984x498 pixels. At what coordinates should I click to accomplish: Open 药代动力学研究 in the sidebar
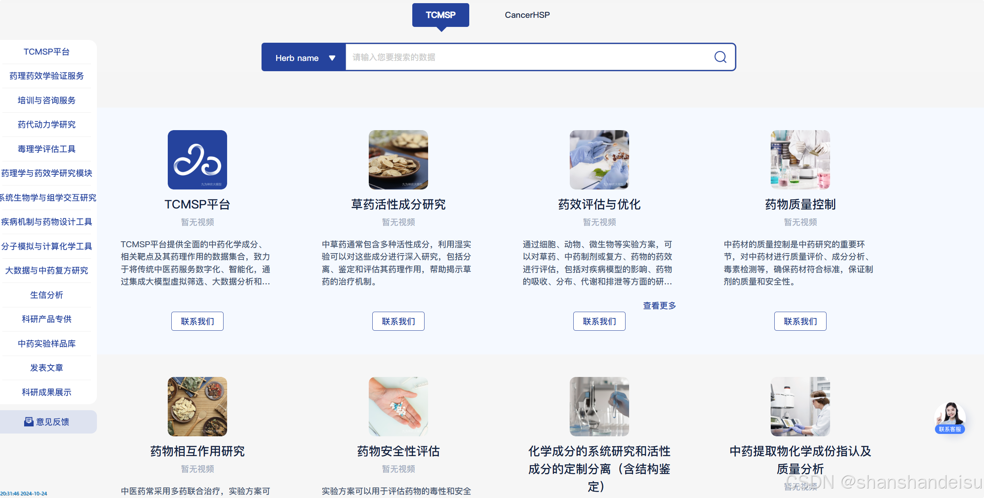click(47, 125)
